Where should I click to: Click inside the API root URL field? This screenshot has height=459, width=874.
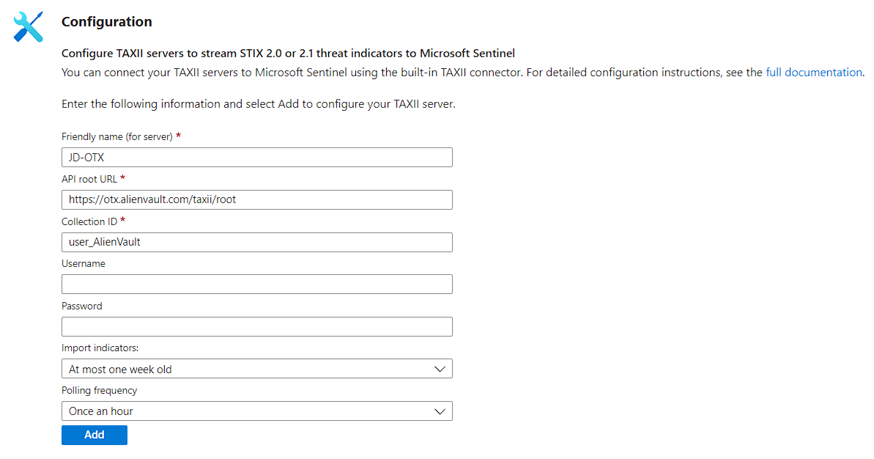[x=256, y=199]
